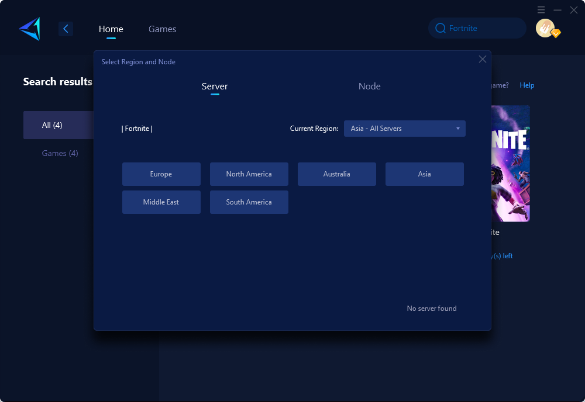
Task: Click the 'No server found' message
Action: tap(432, 309)
